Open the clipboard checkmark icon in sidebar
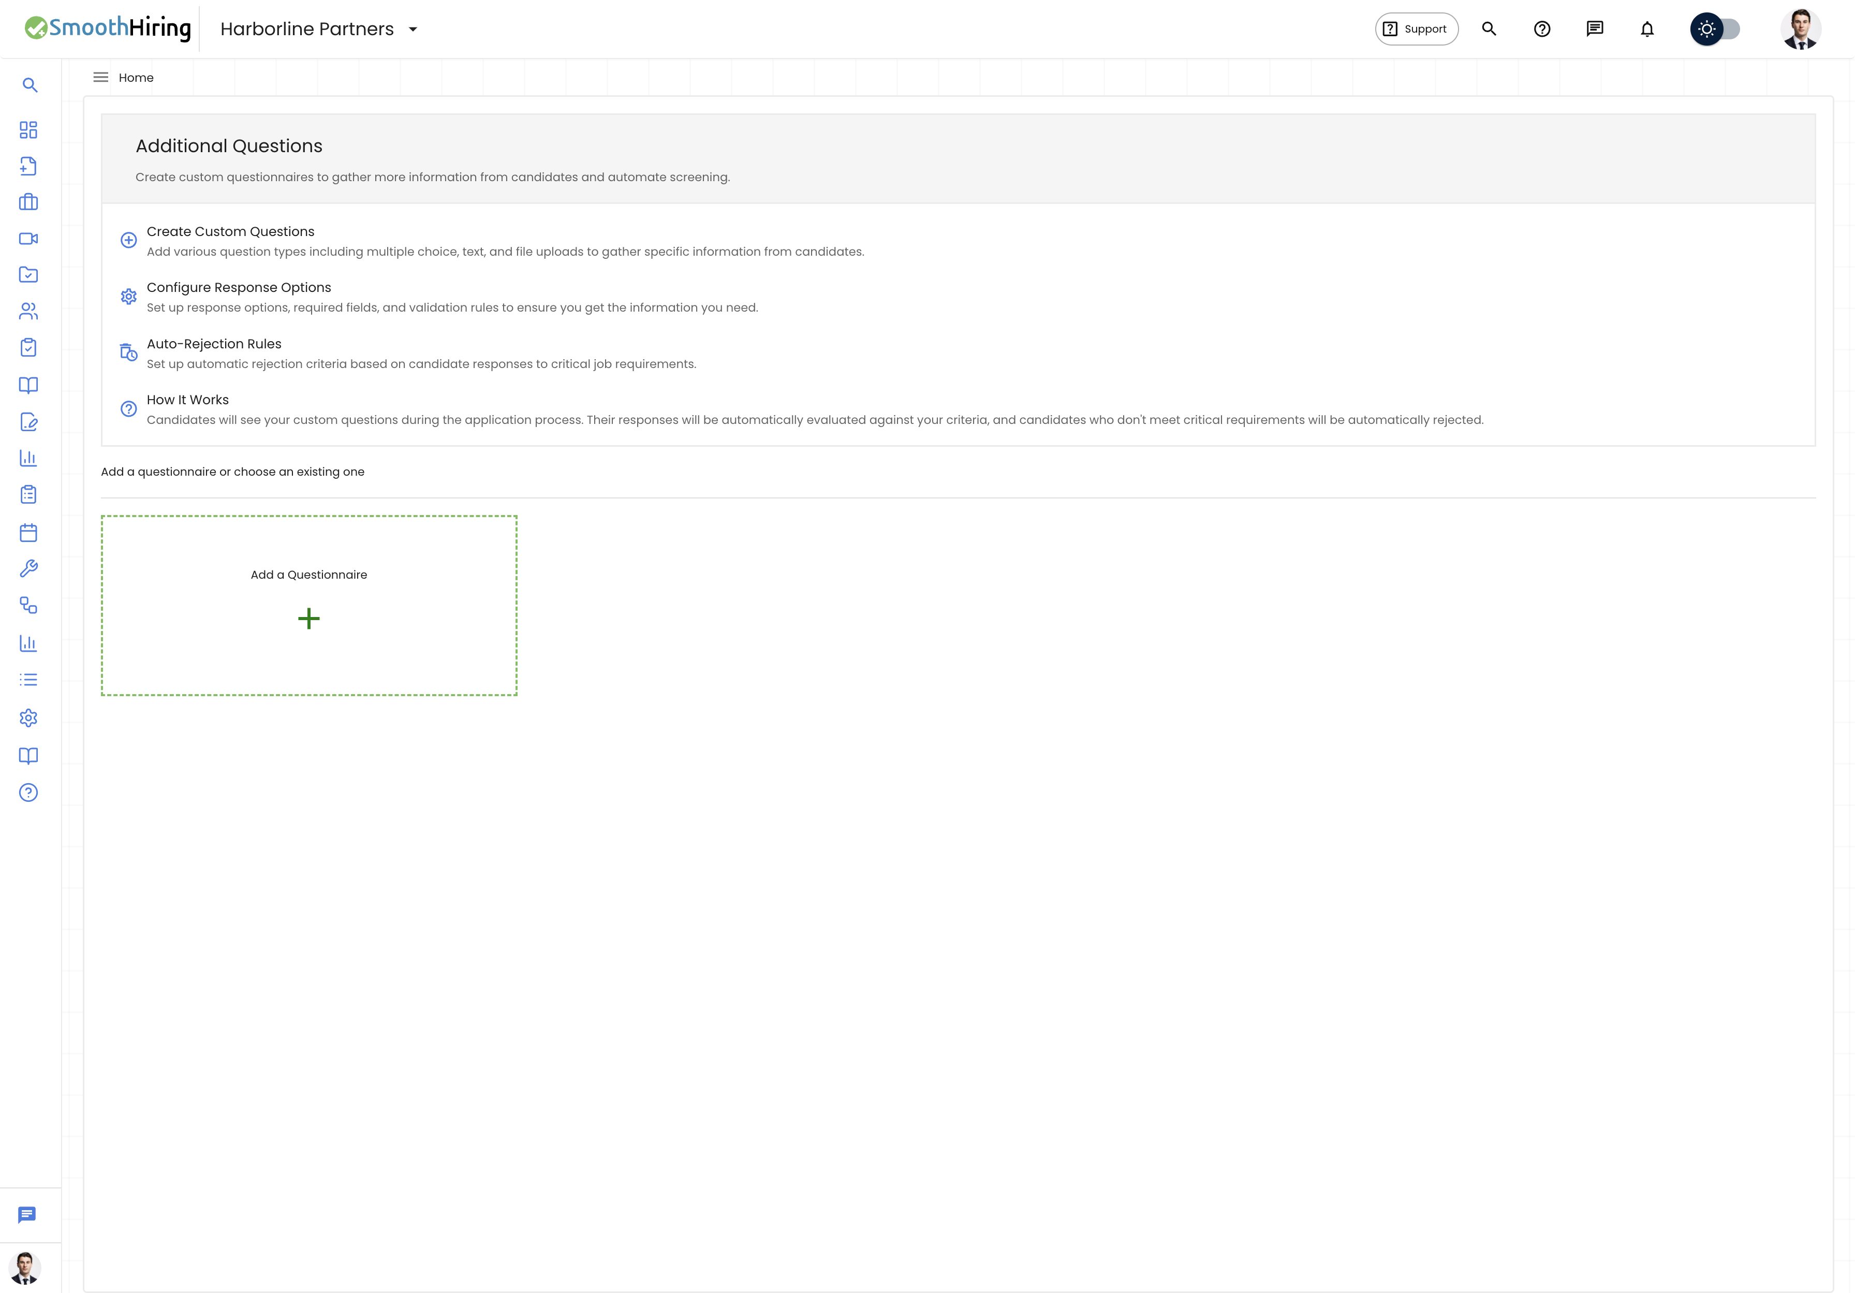 (28, 347)
